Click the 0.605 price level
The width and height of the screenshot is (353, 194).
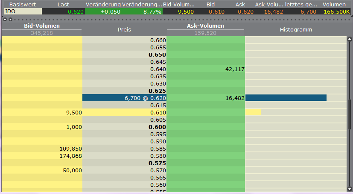pyautogui.click(x=158, y=120)
